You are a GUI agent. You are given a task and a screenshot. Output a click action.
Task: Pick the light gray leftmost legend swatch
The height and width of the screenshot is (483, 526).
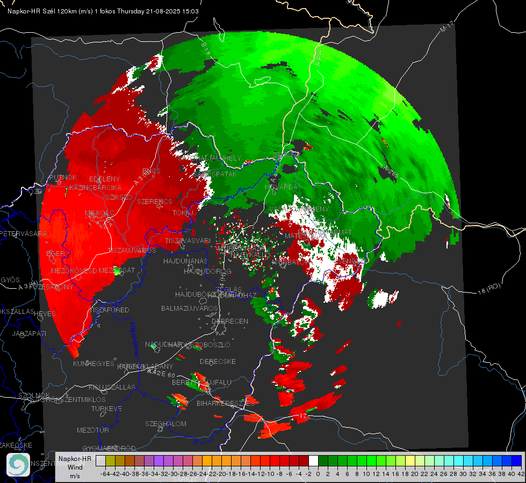coord(100,461)
